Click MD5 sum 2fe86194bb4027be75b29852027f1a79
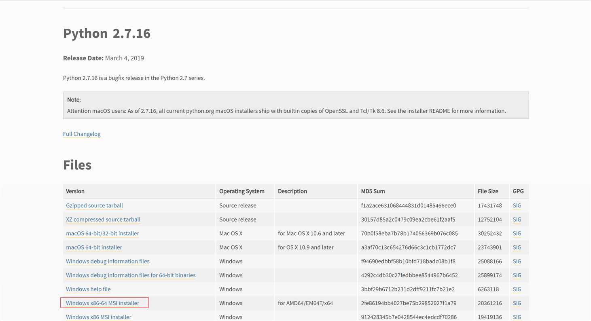The width and height of the screenshot is (591, 321). pos(409,303)
